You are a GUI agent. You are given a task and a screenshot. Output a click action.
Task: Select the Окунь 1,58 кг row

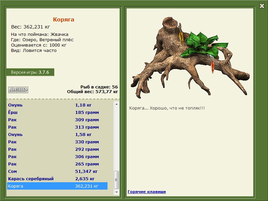point(57,134)
